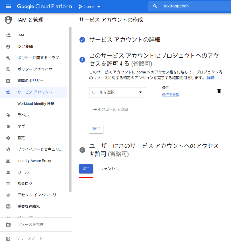Open the hamburger navigation menu
The height and width of the screenshot is (244, 231).
pos(8,6)
